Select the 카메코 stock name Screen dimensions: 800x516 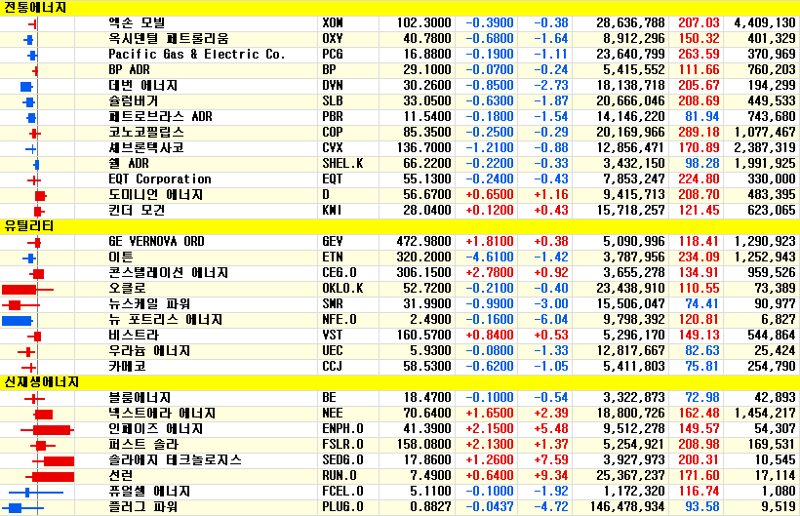click(127, 366)
